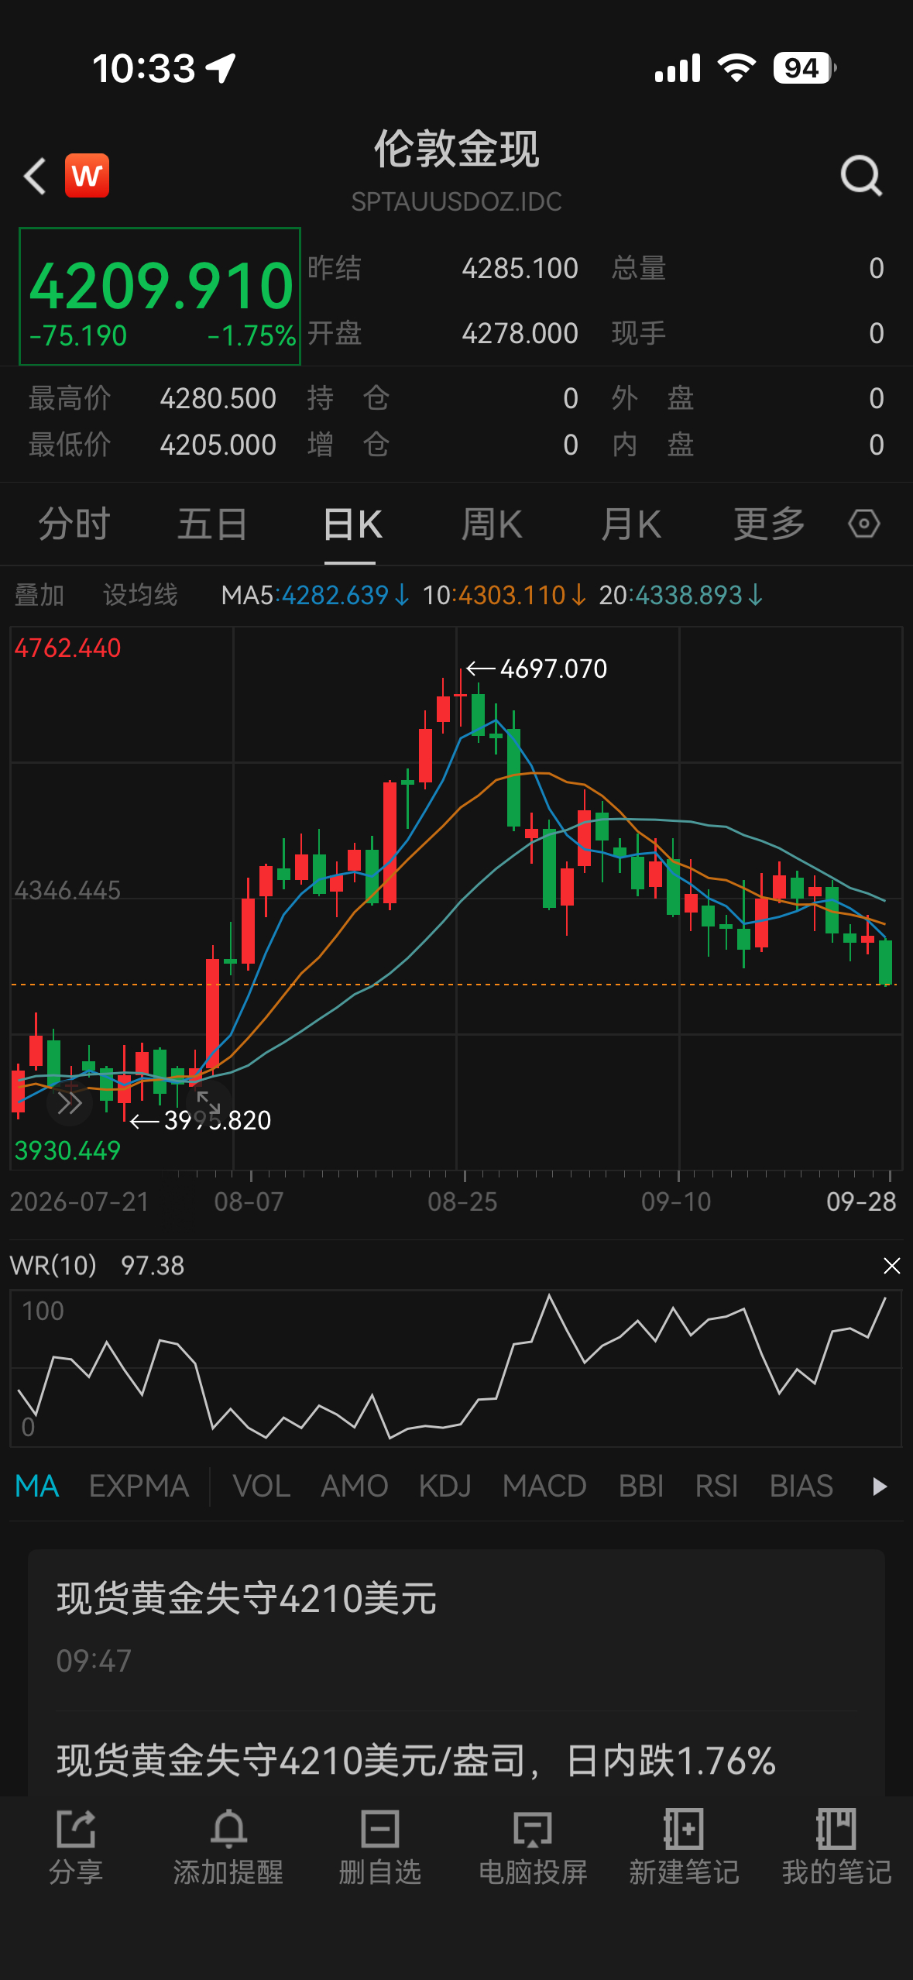The width and height of the screenshot is (913, 1980).
Task: Open search with magnifier icon
Action: click(x=862, y=176)
